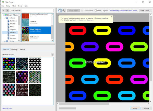Enable the Show Original checkbox

click(x=96, y=10)
